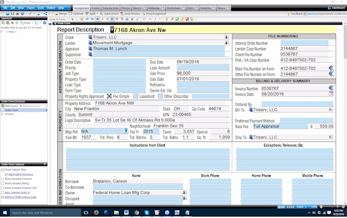This screenshot has width=347, height=218.
Task: Click the Open folder icon in the toolbar
Action: tap(8, 14)
